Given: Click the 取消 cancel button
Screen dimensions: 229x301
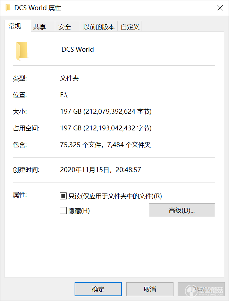Looking at the screenshot, I should pos(150,289).
